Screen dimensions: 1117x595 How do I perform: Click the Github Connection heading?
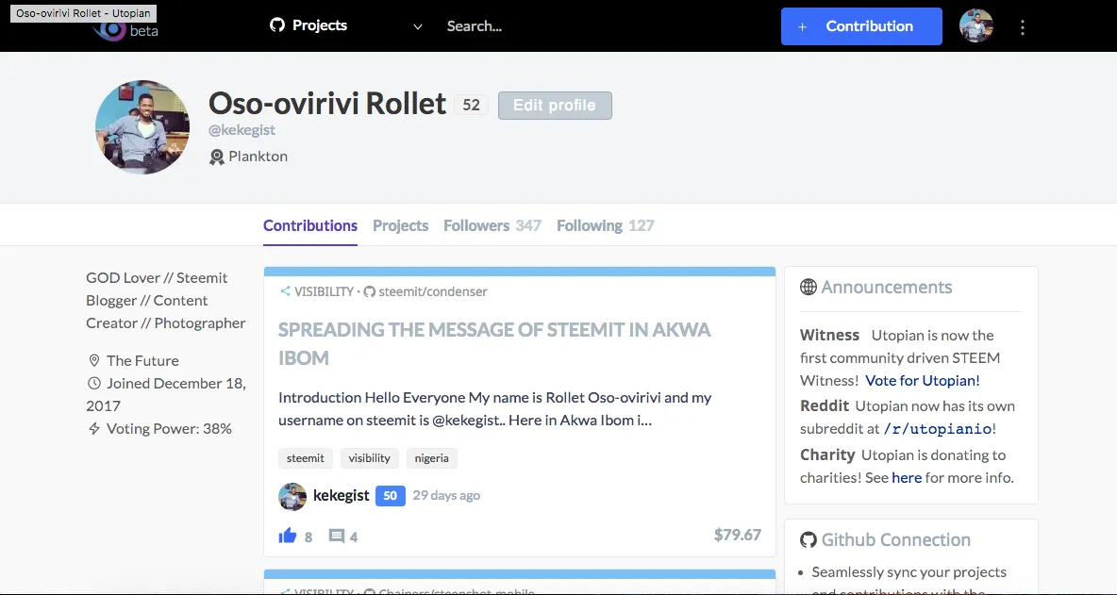pyautogui.click(x=896, y=539)
